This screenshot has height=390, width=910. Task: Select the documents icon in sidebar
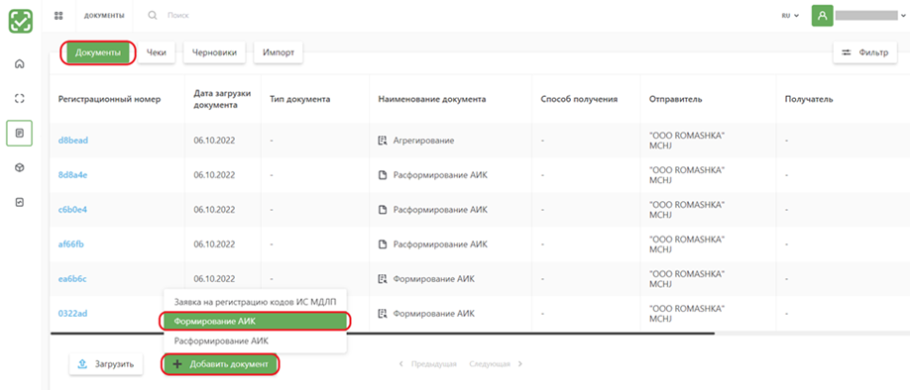19,134
